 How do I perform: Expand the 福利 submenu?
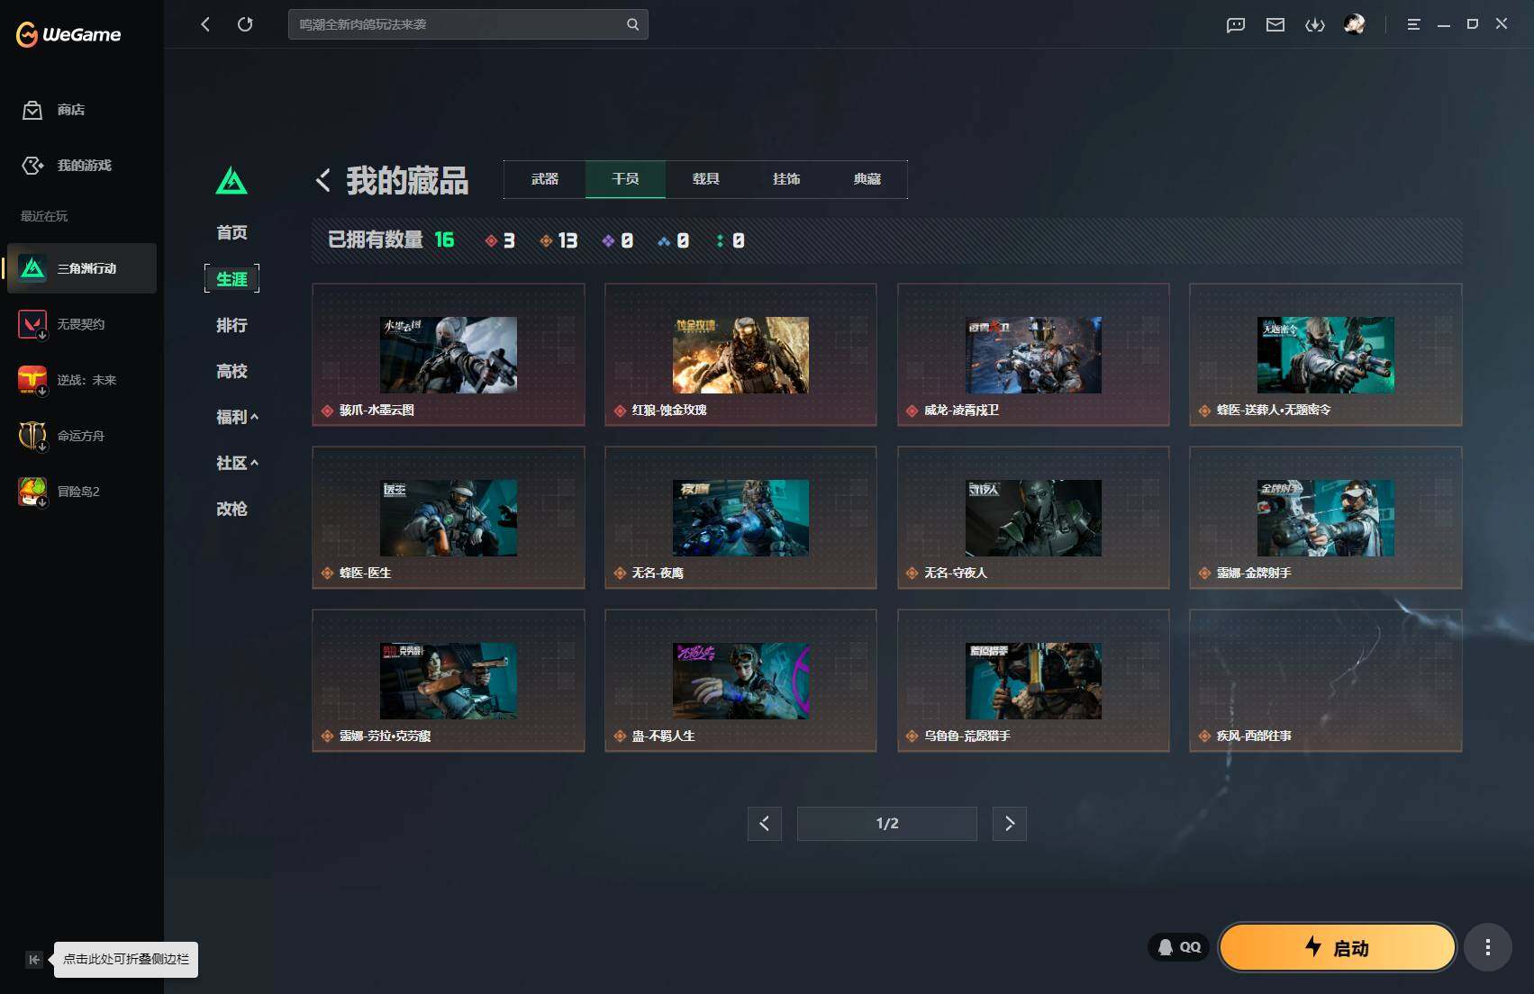[x=237, y=417]
